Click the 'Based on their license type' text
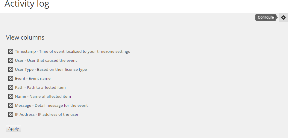The width and height of the screenshot is (288, 138). pyautogui.click(x=62, y=70)
